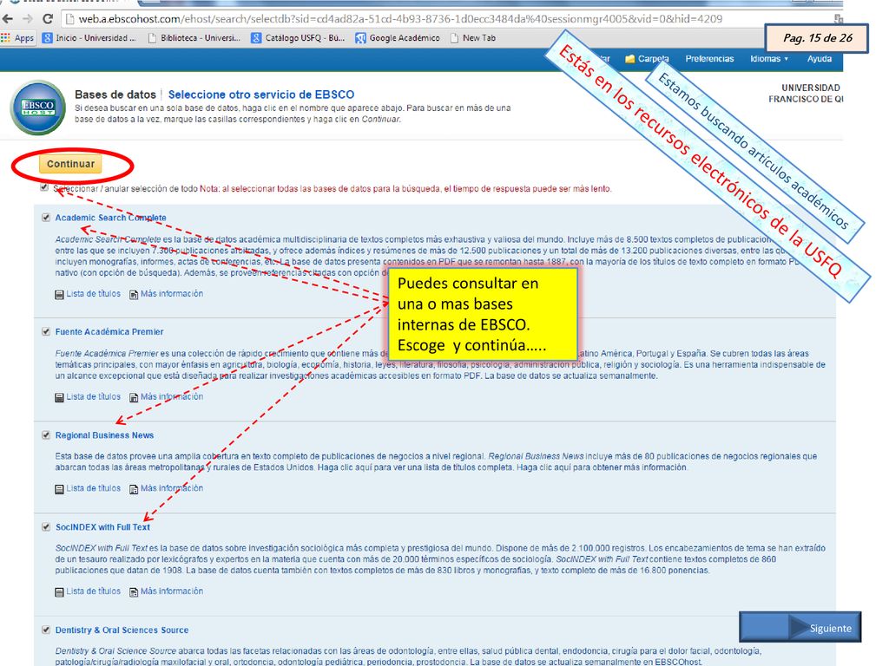Click the browser Back arrow

[7, 19]
